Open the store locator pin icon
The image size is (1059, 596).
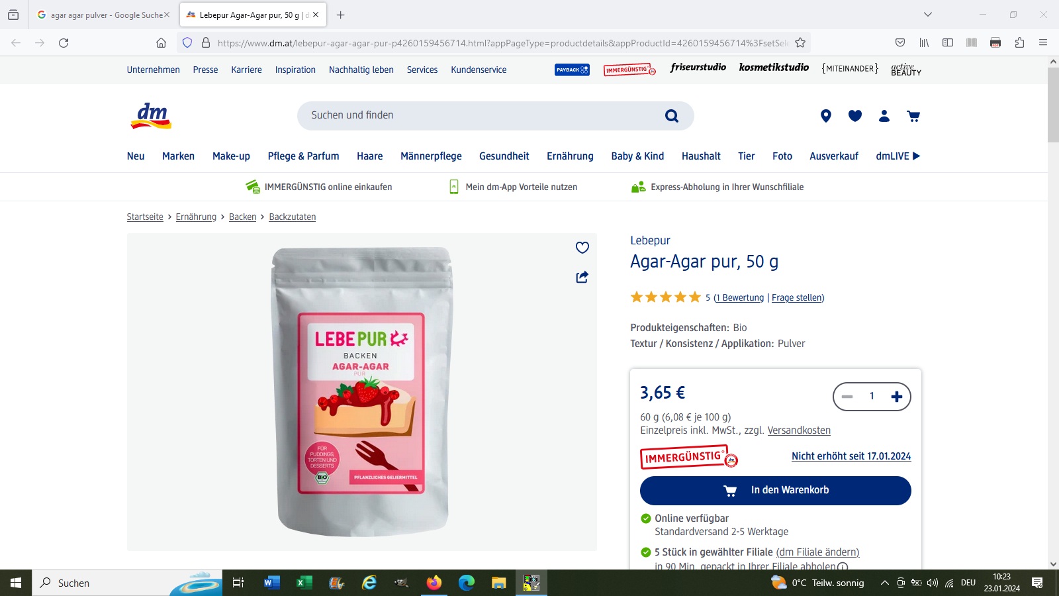[825, 116]
